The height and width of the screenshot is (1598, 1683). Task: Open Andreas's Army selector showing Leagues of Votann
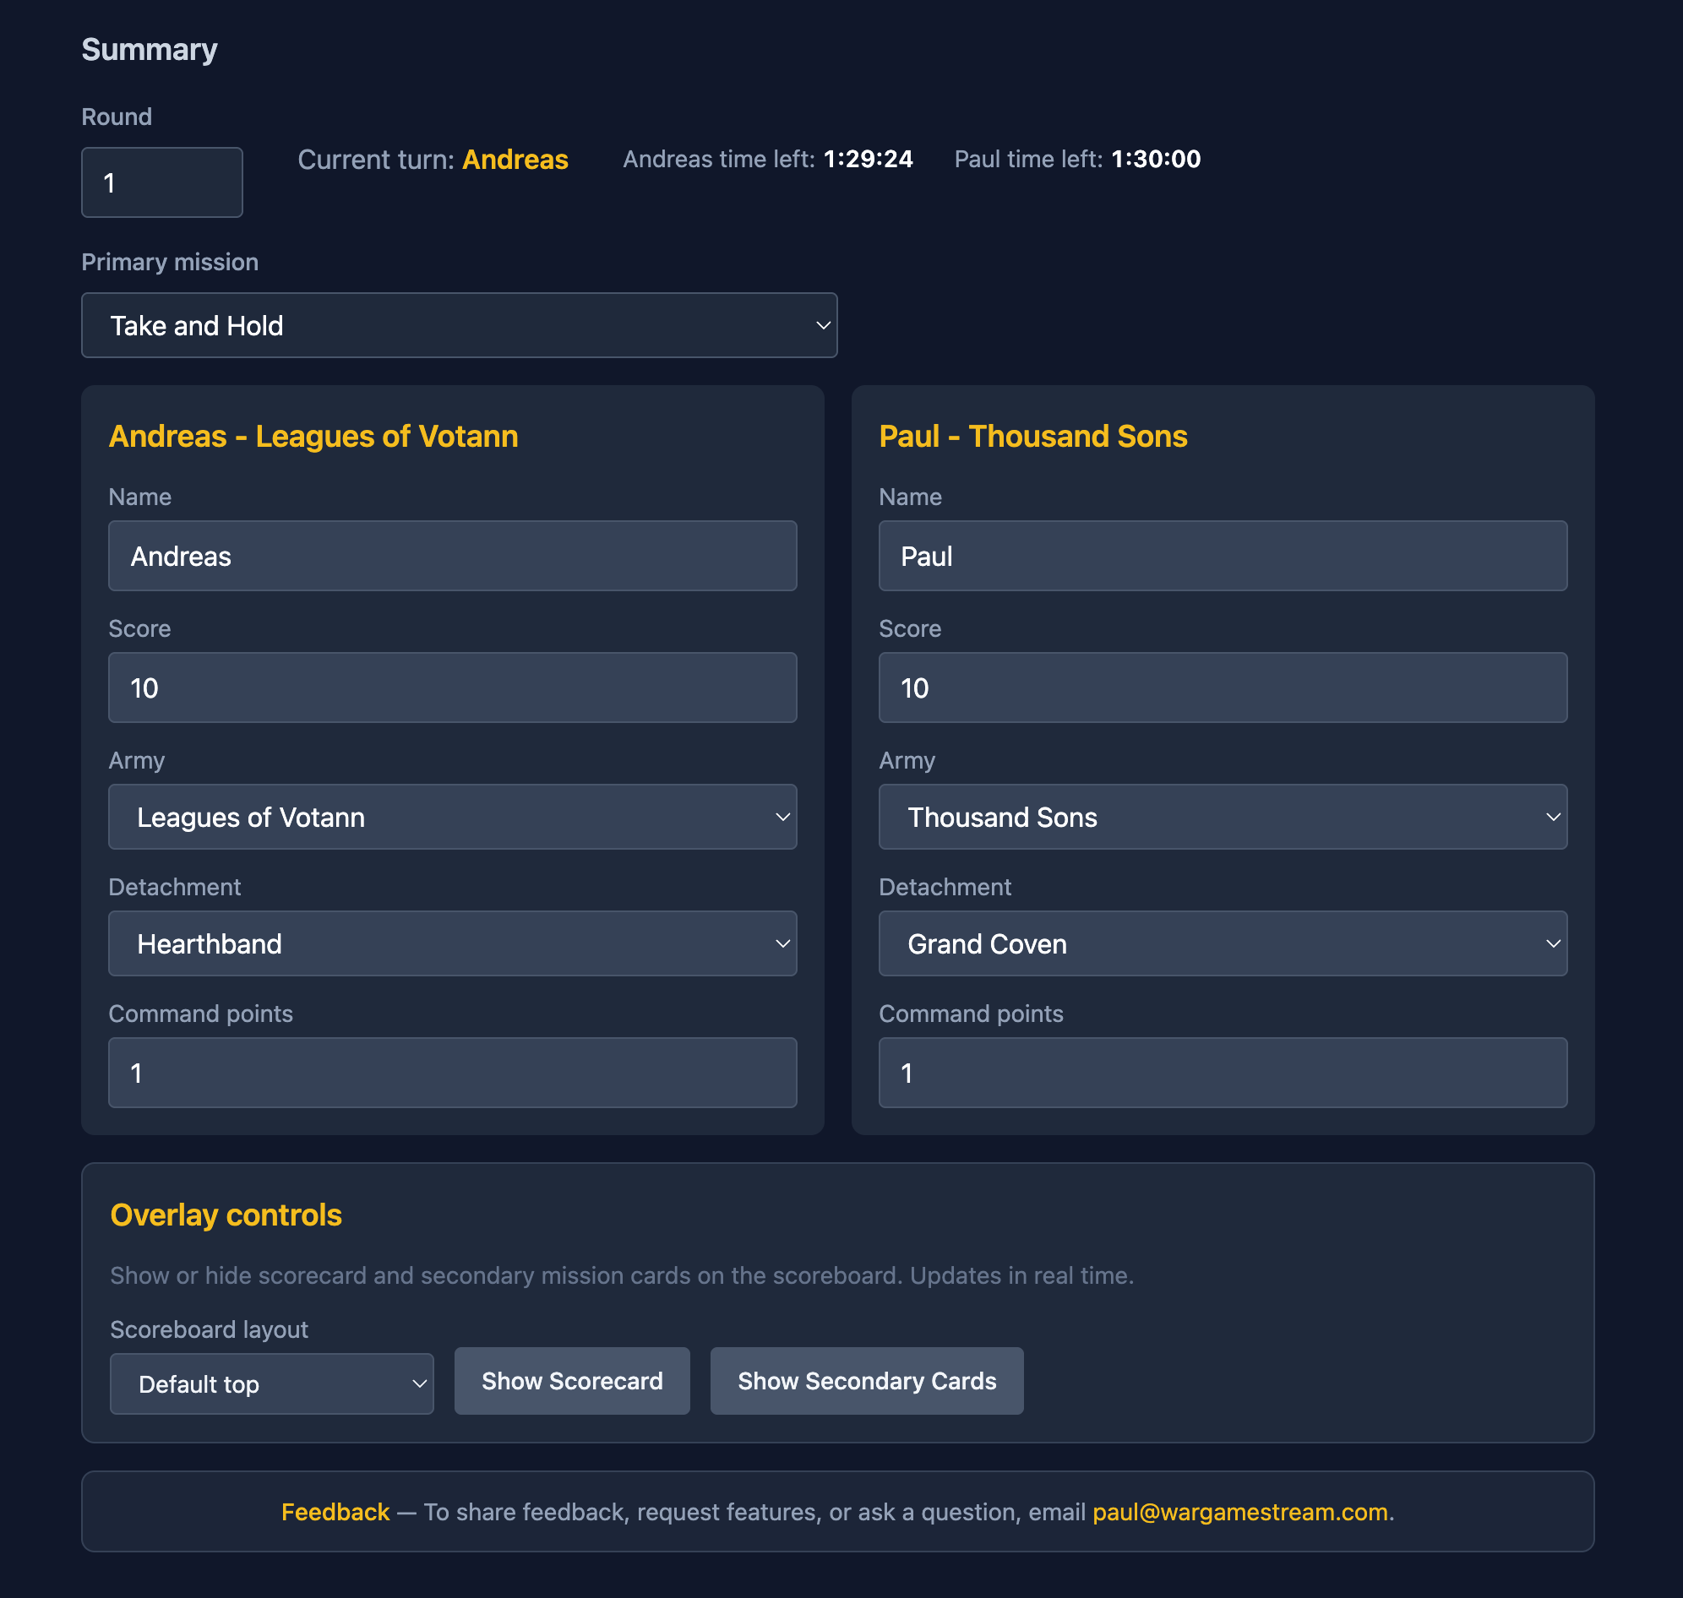pyautogui.click(x=452, y=817)
